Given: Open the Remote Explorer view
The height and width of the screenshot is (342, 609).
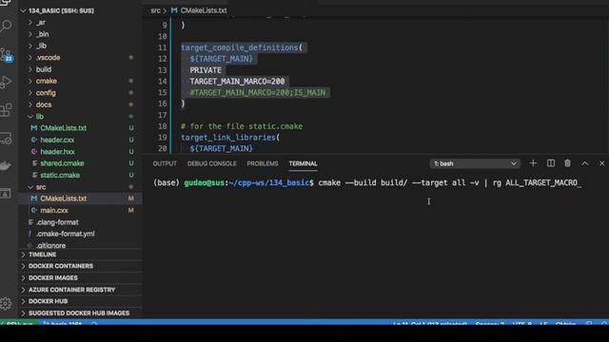Looking at the screenshot, I should tap(7, 138).
